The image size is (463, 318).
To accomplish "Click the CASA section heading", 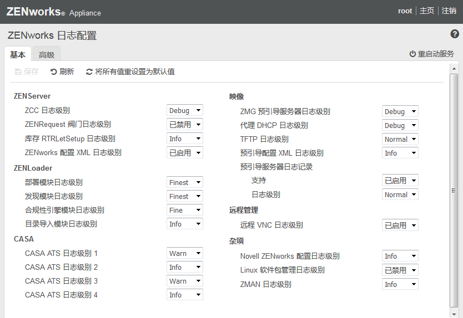I will 24,239.
